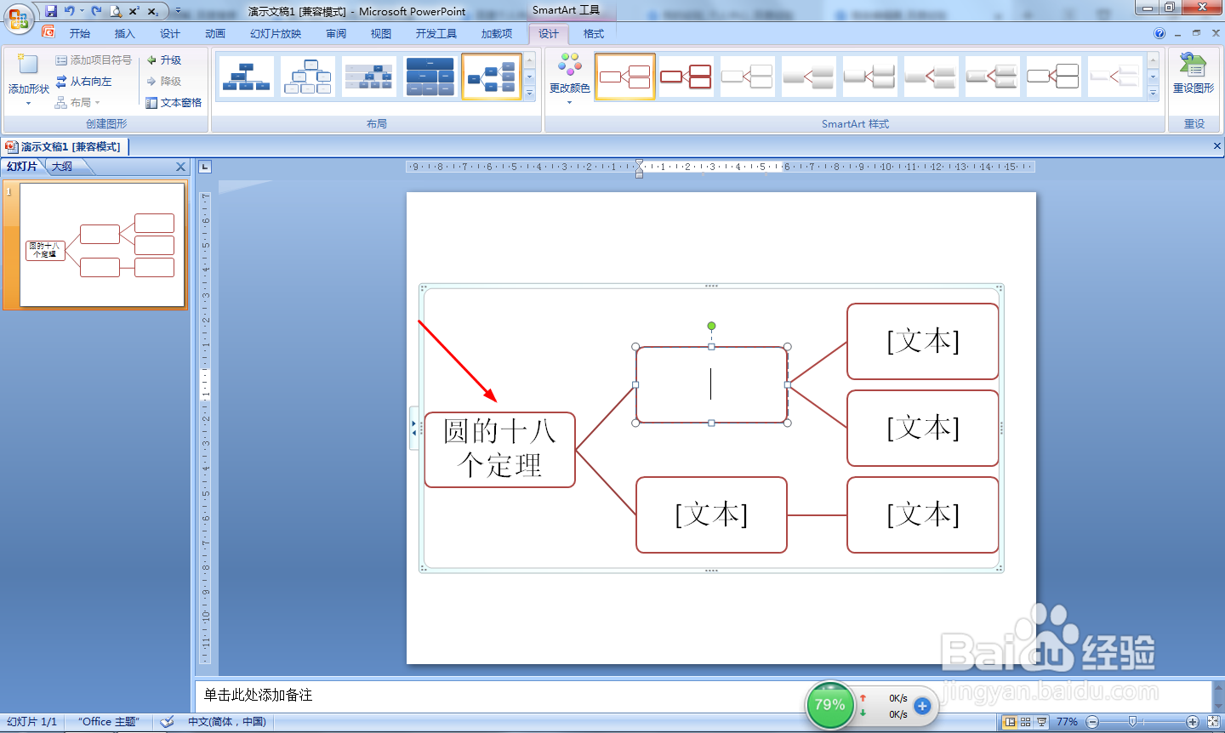Promote the shape with 升级
The image size is (1225, 733).
(163, 60)
